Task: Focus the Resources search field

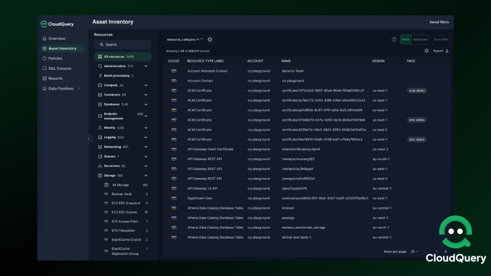Action: (123, 45)
